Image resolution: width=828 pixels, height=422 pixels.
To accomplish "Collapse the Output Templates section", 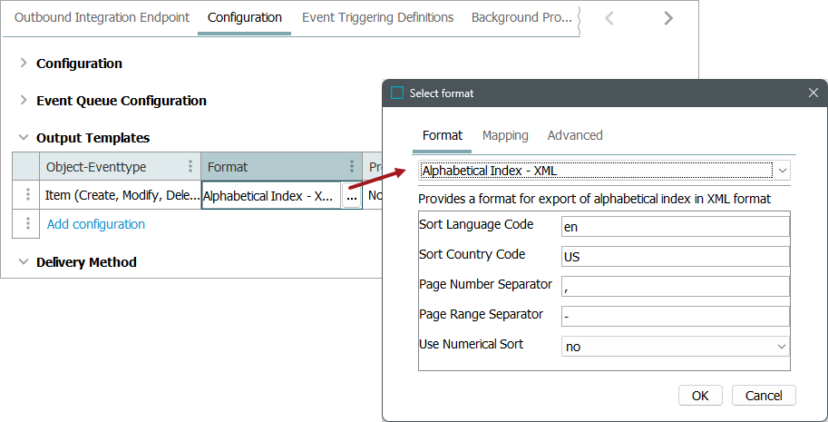I will coord(24,138).
